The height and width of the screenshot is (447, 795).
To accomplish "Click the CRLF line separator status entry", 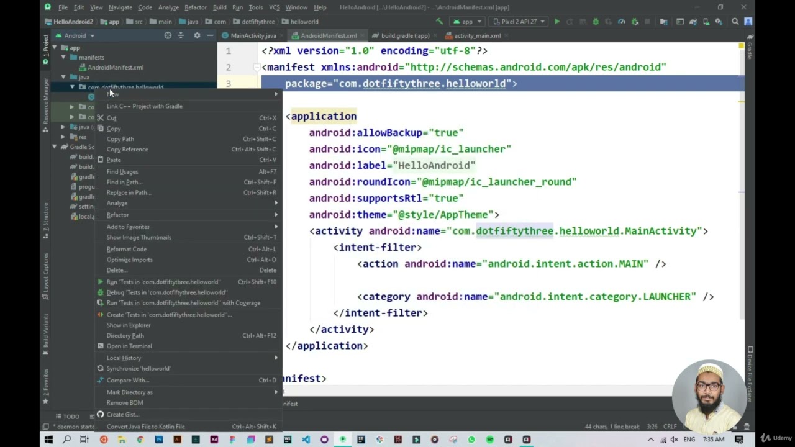I will click(670, 427).
